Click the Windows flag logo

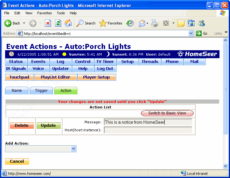point(223,13)
